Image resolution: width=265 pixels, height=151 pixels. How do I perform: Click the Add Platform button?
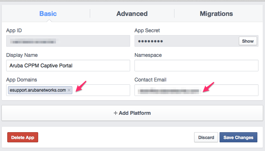[132, 113]
